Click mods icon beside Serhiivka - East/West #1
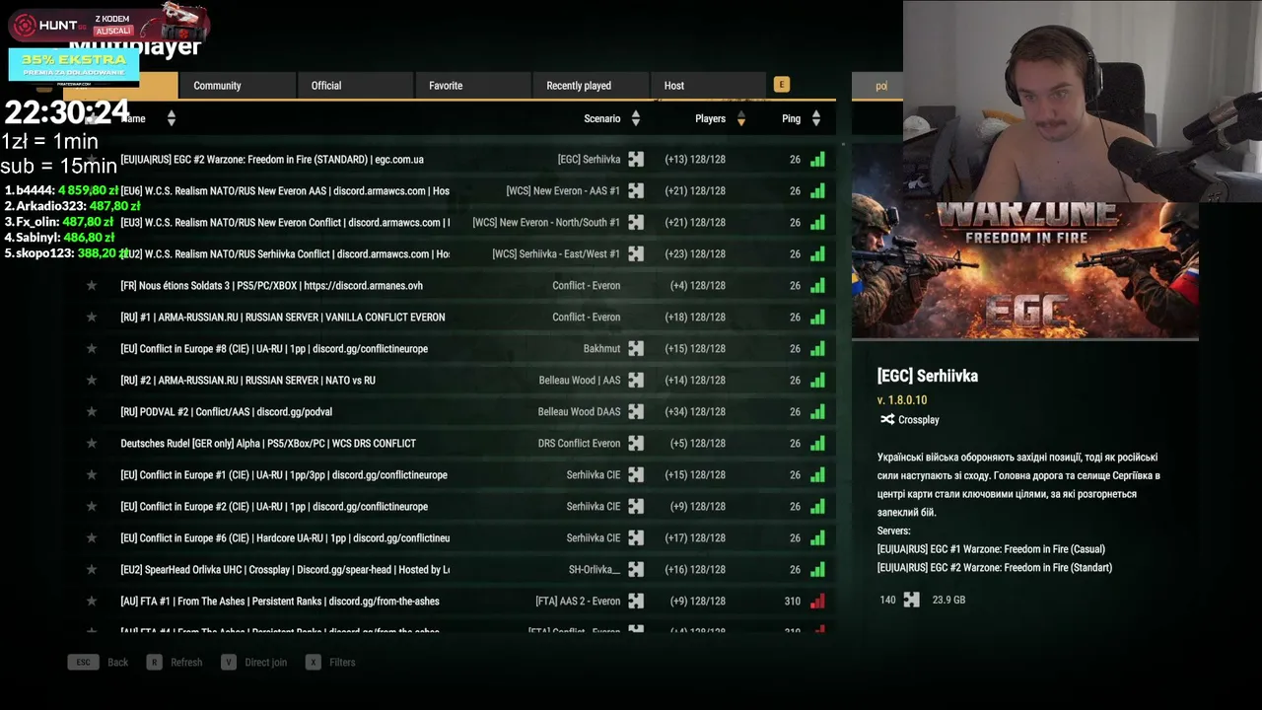This screenshot has width=1262, height=710. click(636, 254)
